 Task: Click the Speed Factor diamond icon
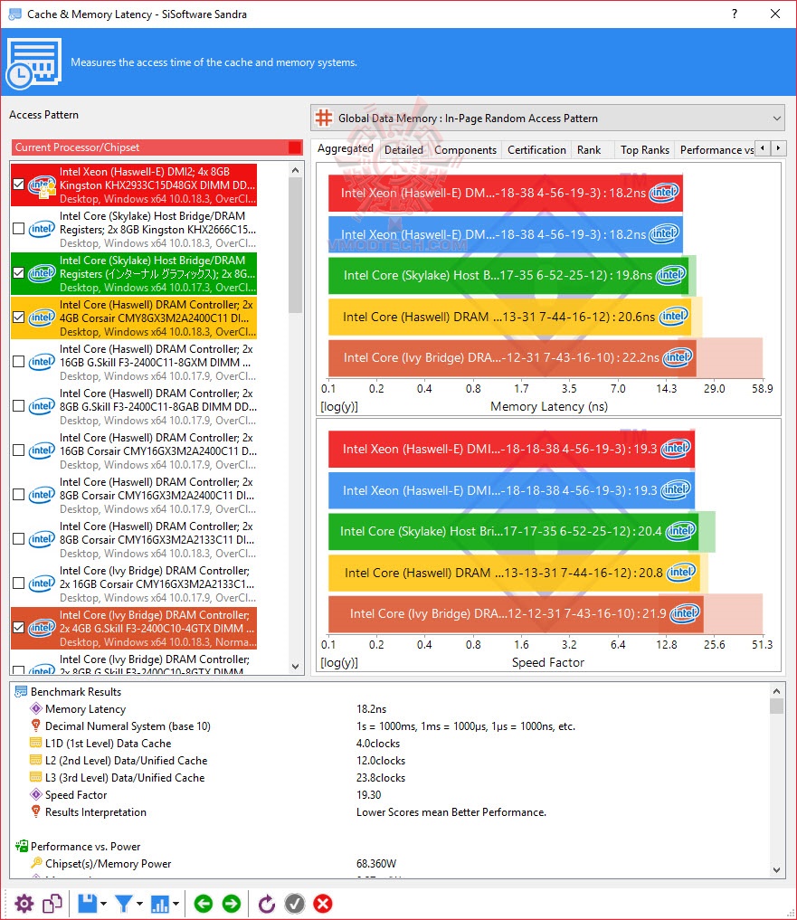click(36, 795)
